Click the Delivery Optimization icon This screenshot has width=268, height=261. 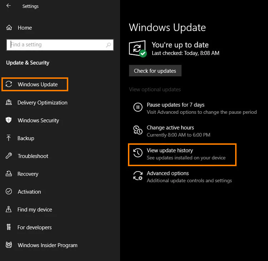tap(9, 102)
